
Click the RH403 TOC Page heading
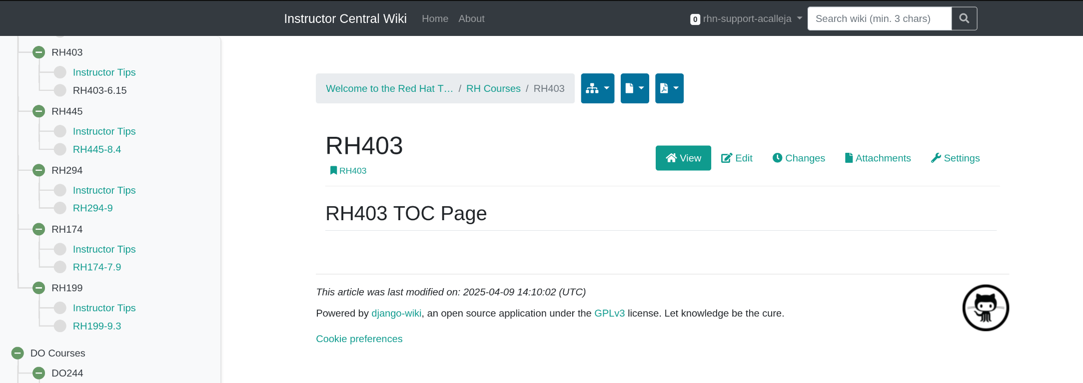tap(406, 213)
